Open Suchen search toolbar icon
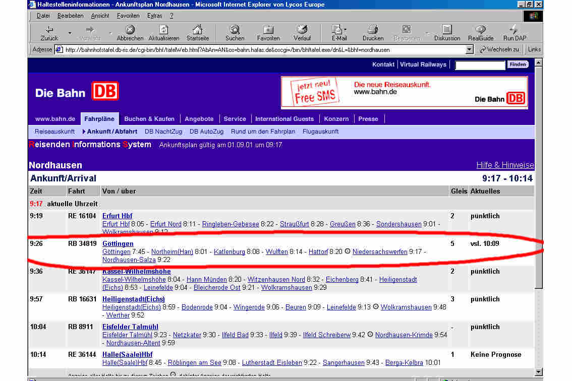The image size is (572, 381). click(235, 29)
